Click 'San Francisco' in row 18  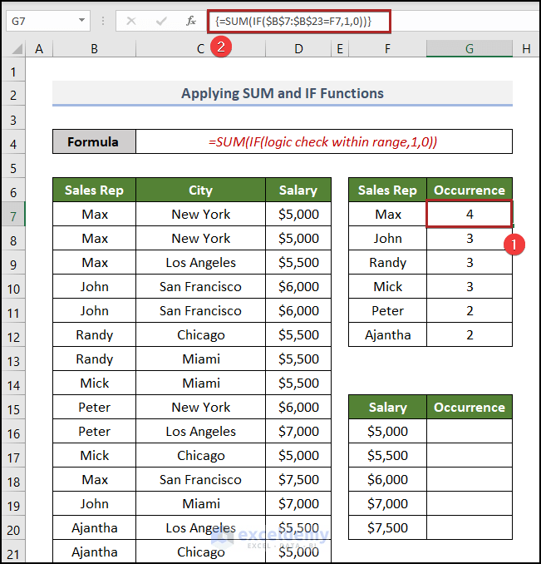pos(200,479)
